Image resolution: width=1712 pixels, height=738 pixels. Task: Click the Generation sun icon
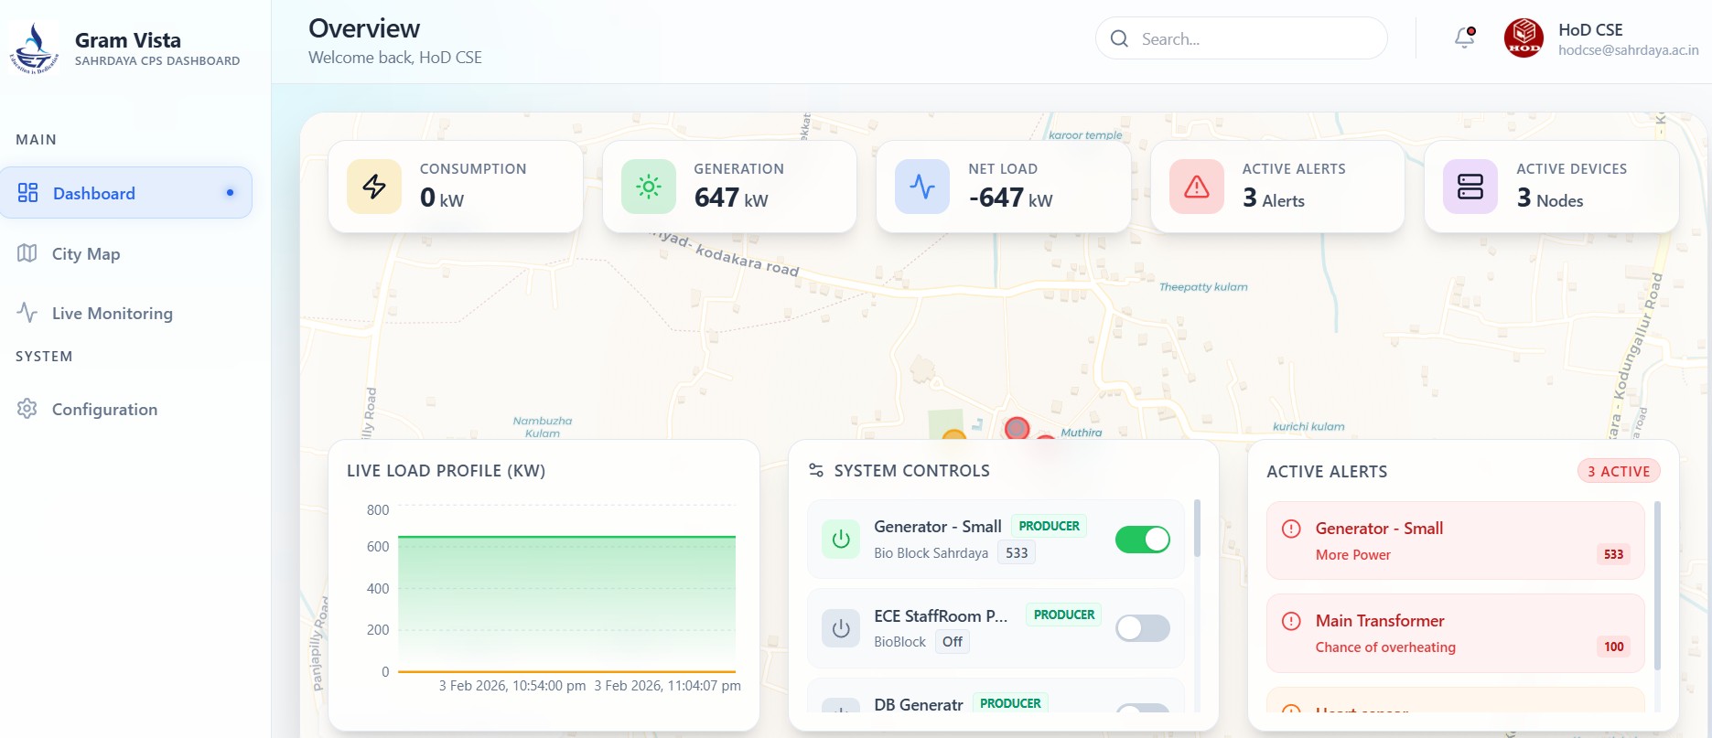(x=648, y=187)
